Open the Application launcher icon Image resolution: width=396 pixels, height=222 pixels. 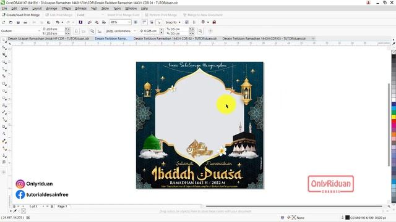pyautogui.click(x=204, y=22)
